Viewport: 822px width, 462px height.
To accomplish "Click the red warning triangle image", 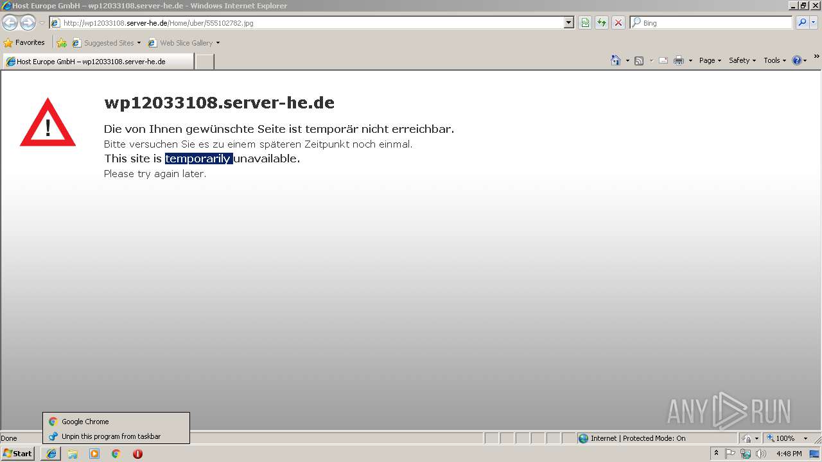I will click(48, 122).
